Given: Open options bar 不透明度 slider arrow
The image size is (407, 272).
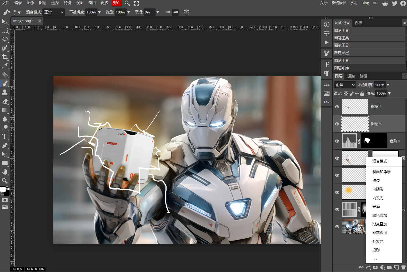Looking at the screenshot, I should (99, 12).
